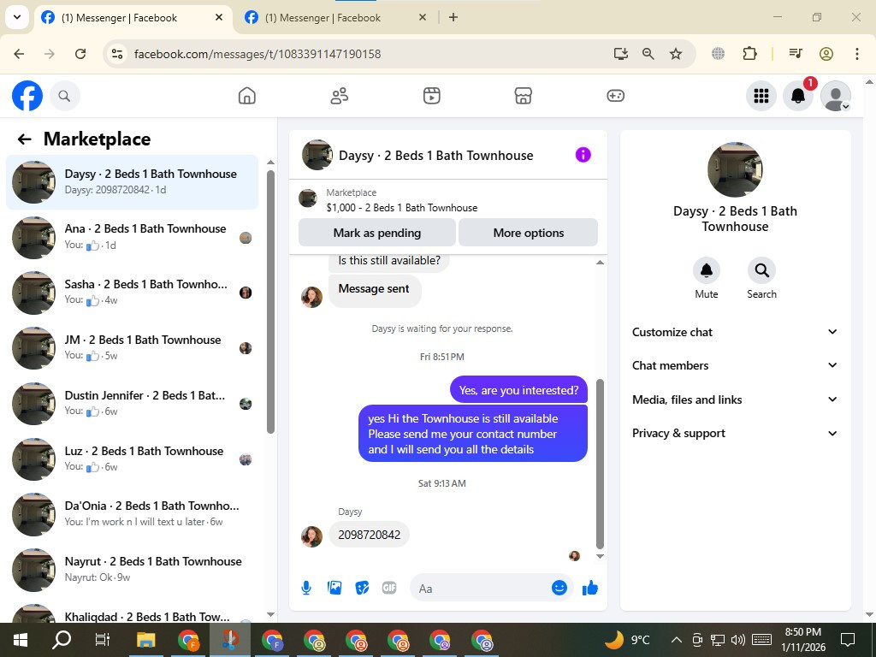The height and width of the screenshot is (657, 876).
Task: Send a voice clip microphone icon
Action: [306, 588]
